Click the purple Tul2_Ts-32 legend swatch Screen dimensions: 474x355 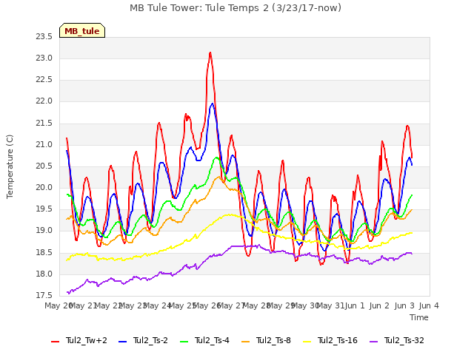373,342
